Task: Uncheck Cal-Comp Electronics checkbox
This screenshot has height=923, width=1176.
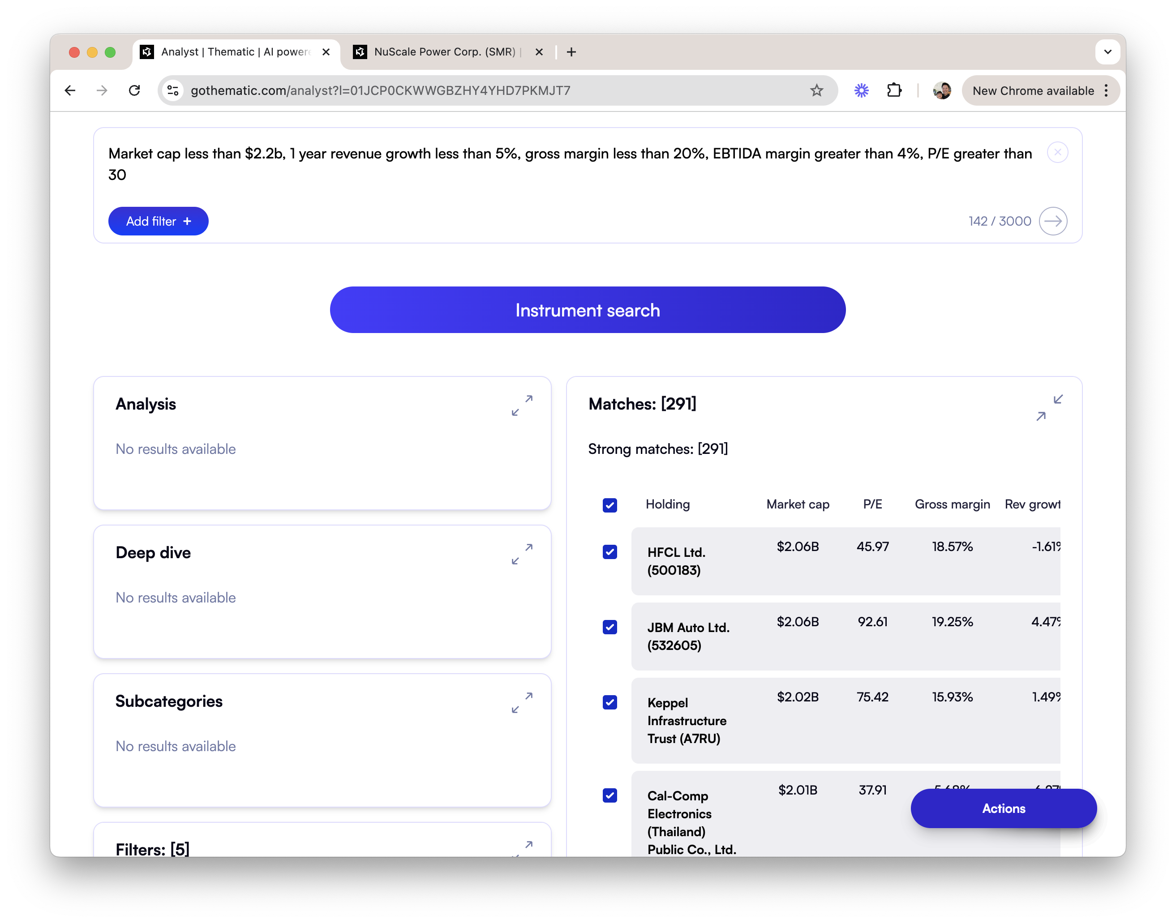Action: [x=610, y=795]
